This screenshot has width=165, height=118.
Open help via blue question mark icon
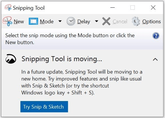point(156,36)
